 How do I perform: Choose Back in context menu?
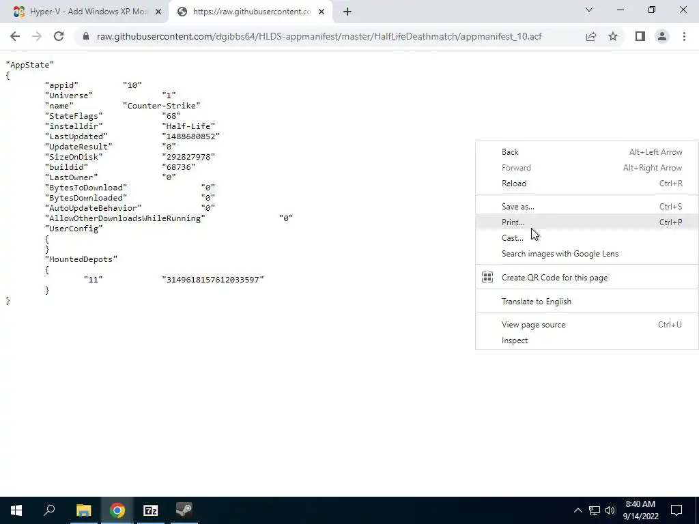pyautogui.click(x=587, y=152)
